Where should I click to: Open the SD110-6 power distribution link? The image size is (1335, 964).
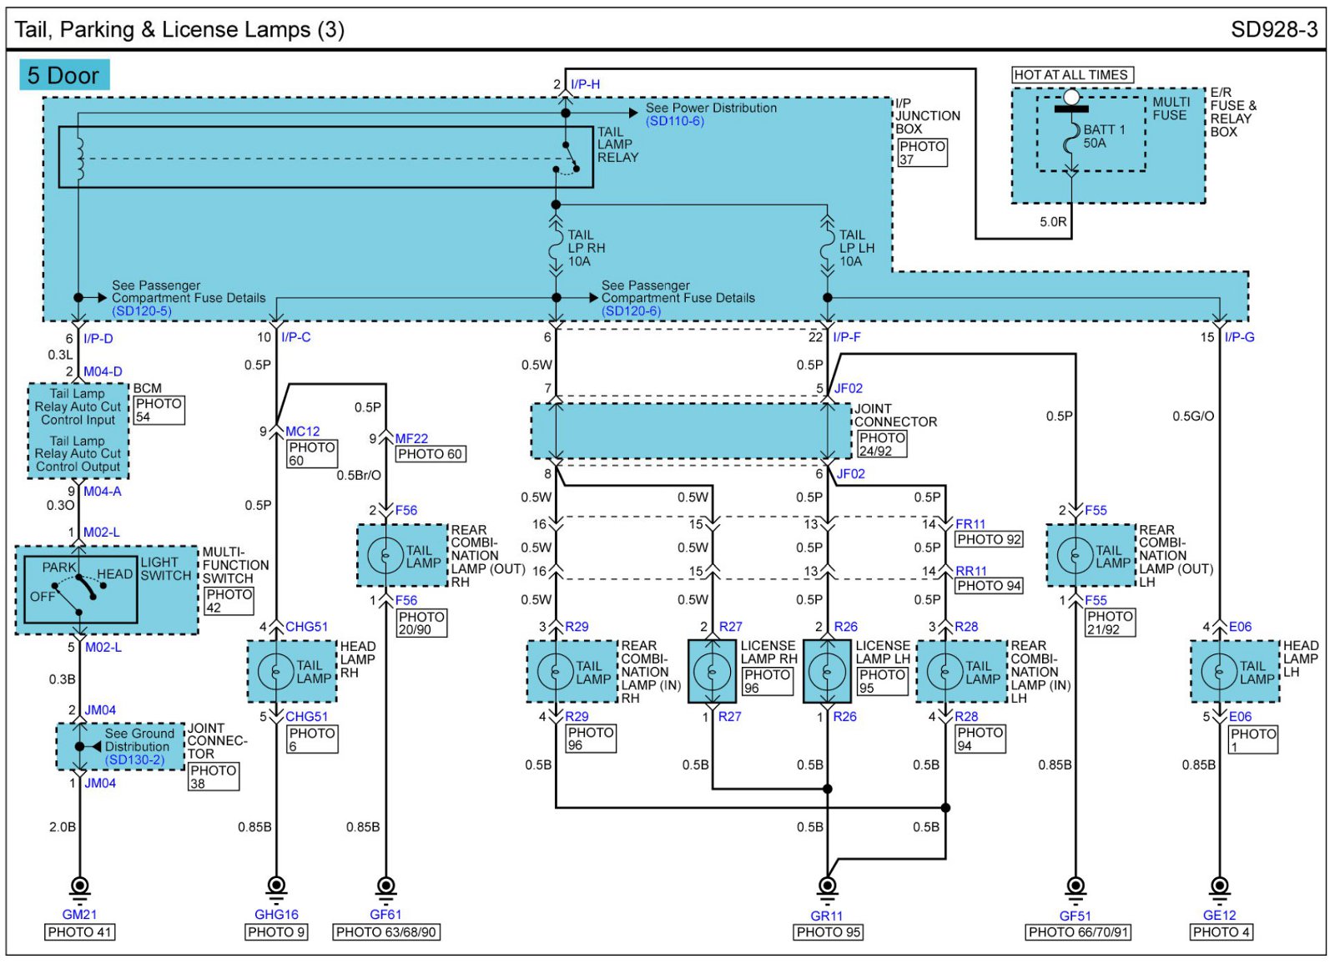674,122
